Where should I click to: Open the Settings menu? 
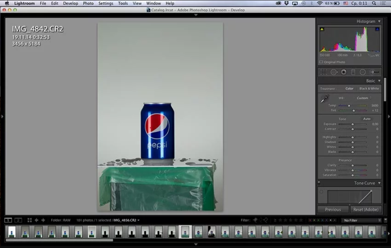point(106,3)
